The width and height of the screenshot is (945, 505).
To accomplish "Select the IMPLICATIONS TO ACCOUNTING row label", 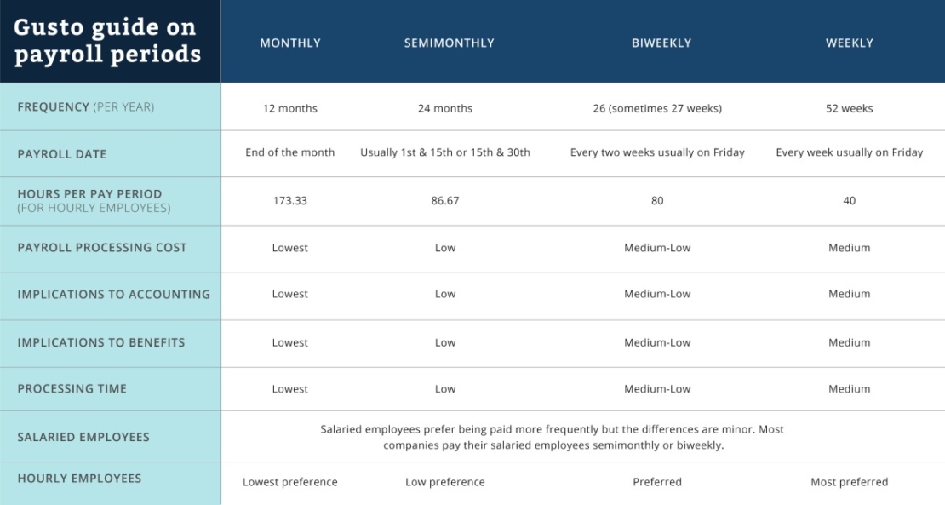I will [114, 295].
